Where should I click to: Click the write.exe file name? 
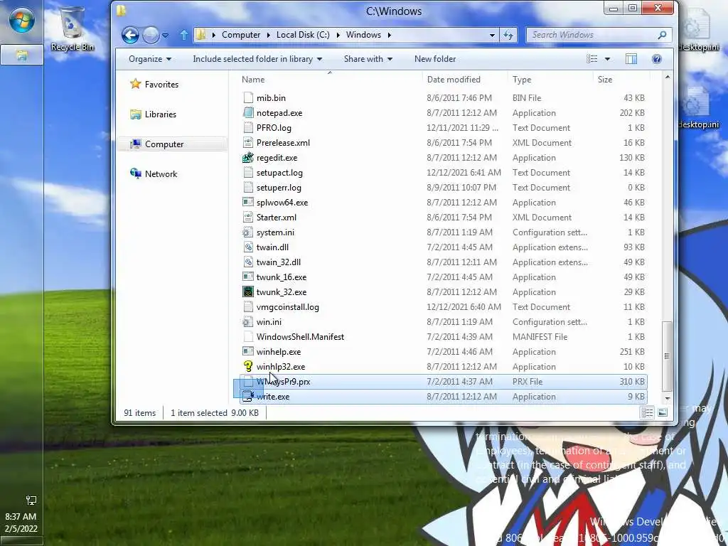pyautogui.click(x=273, y=397)
